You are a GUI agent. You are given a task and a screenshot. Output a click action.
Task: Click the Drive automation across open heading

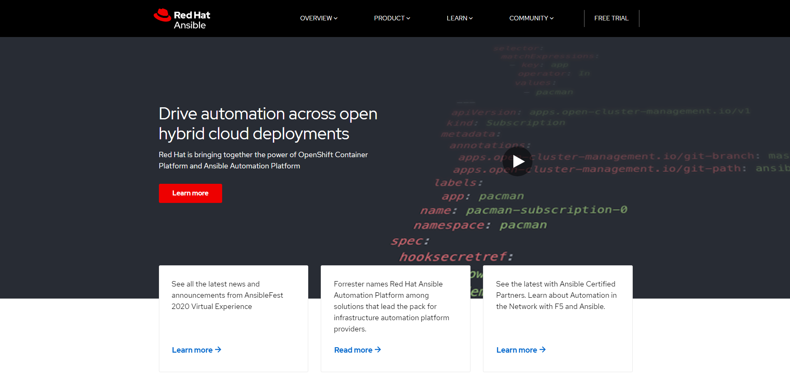click(268, 124)
